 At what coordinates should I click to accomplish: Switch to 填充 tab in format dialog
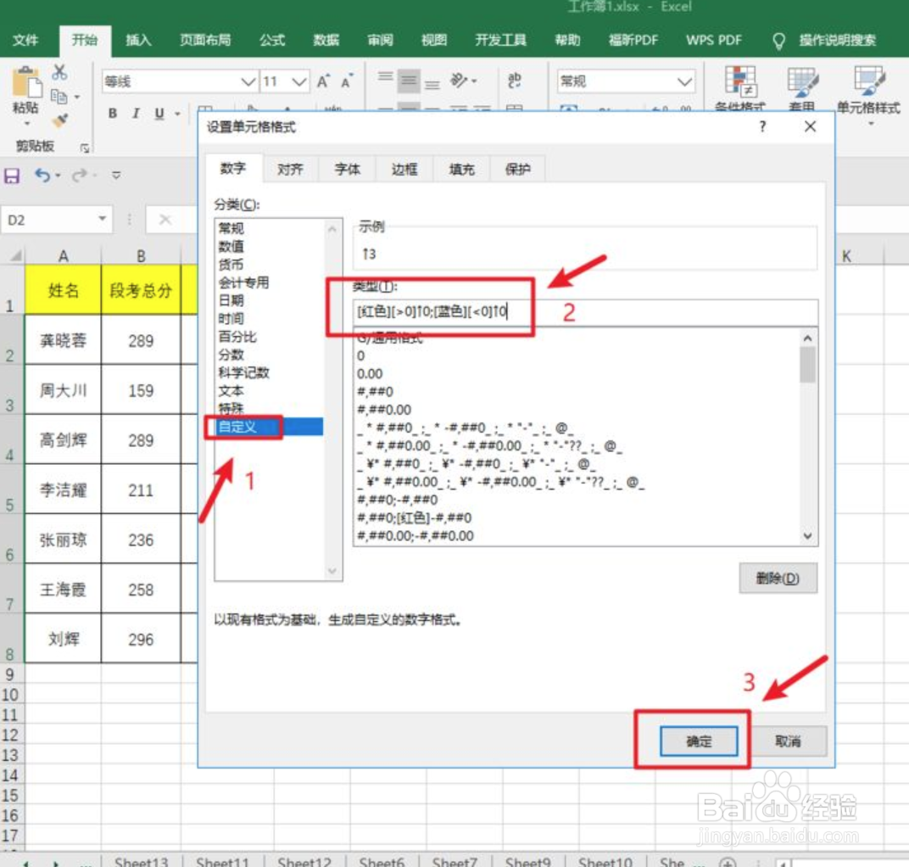click(461, 170)
